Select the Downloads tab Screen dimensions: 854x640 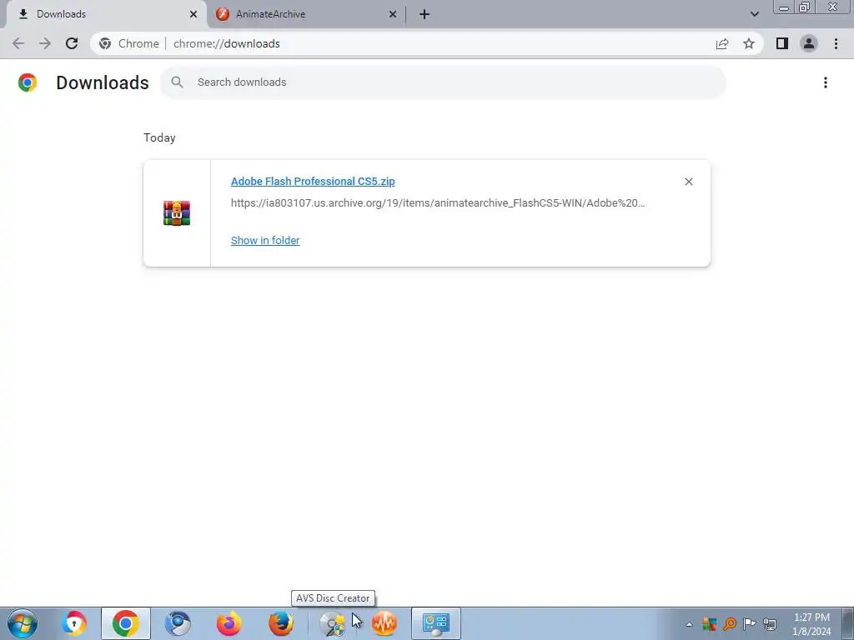(x=106, y=14)
